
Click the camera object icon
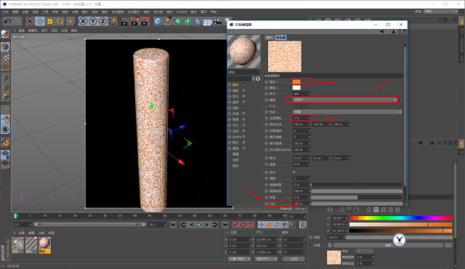217,21
